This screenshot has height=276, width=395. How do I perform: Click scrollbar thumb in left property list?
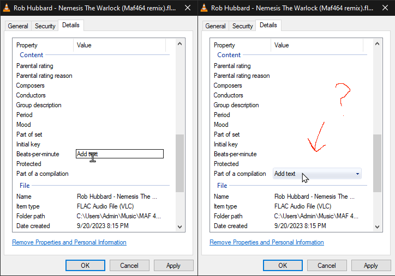point(179,163)
